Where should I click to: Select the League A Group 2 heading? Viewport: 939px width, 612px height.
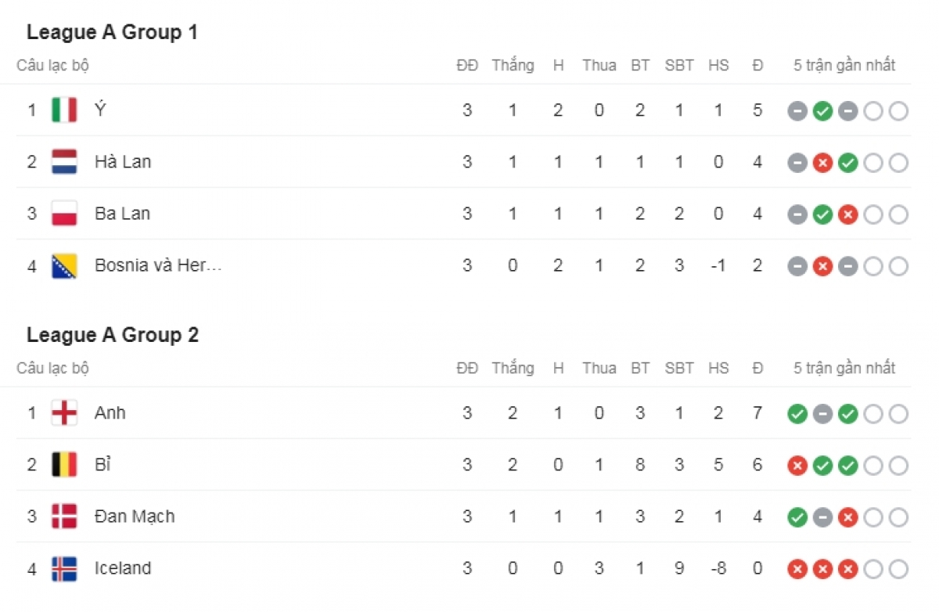[x=113, y=335]
